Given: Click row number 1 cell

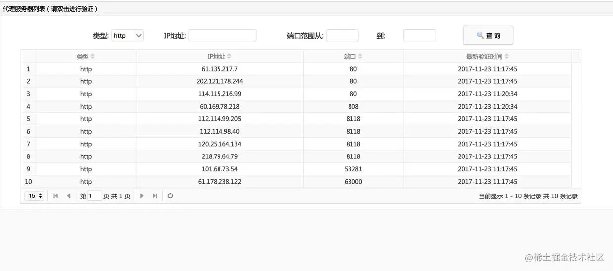Looking at the screenshot, I should [28, 69].
